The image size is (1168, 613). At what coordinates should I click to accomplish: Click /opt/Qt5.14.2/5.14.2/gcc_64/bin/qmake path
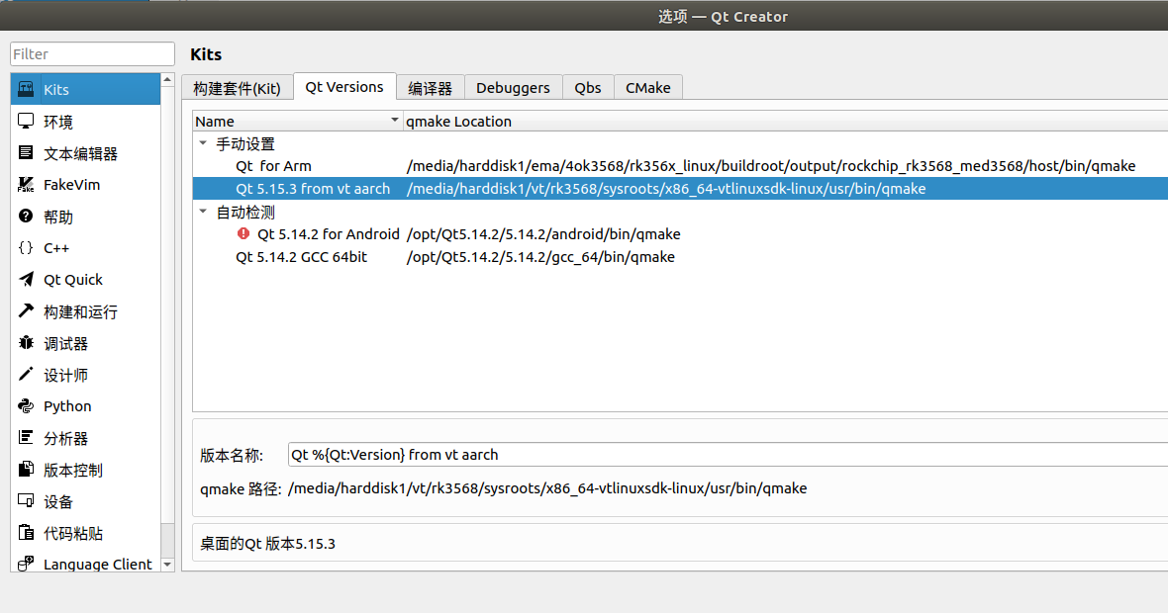point(540,257)
